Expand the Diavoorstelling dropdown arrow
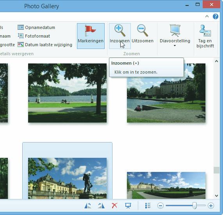 (175, 45)
